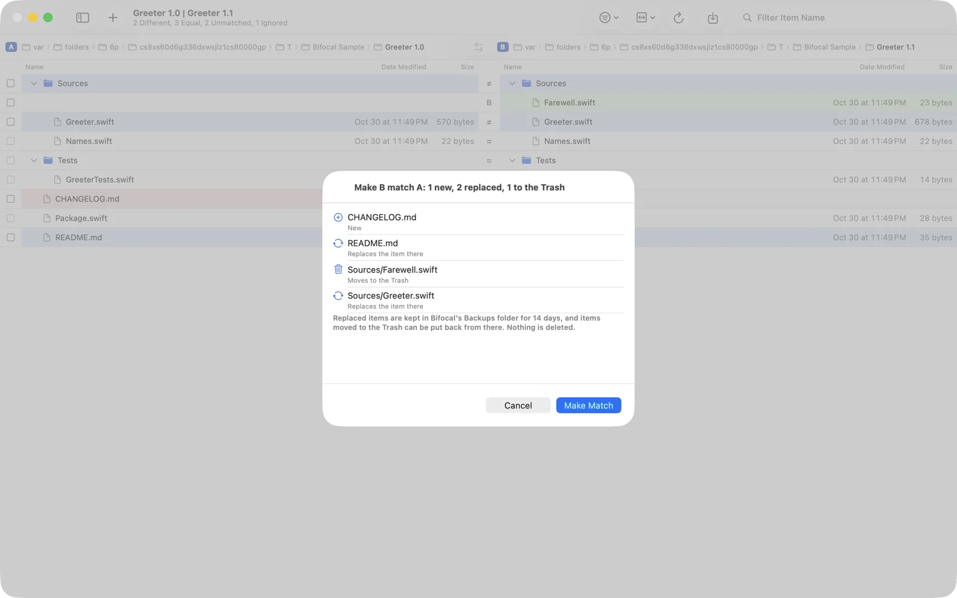Collapse the left Tests folder chevron

coord(34,160)
